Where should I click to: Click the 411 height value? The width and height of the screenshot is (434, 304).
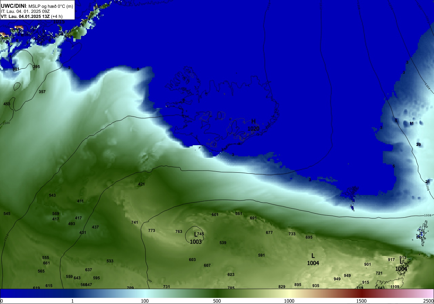80,201
